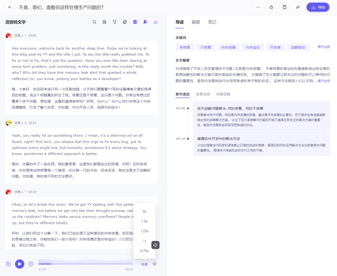Go back using the back arrow
This screenshot has height=276, width=337.
[x=10, y=7]
